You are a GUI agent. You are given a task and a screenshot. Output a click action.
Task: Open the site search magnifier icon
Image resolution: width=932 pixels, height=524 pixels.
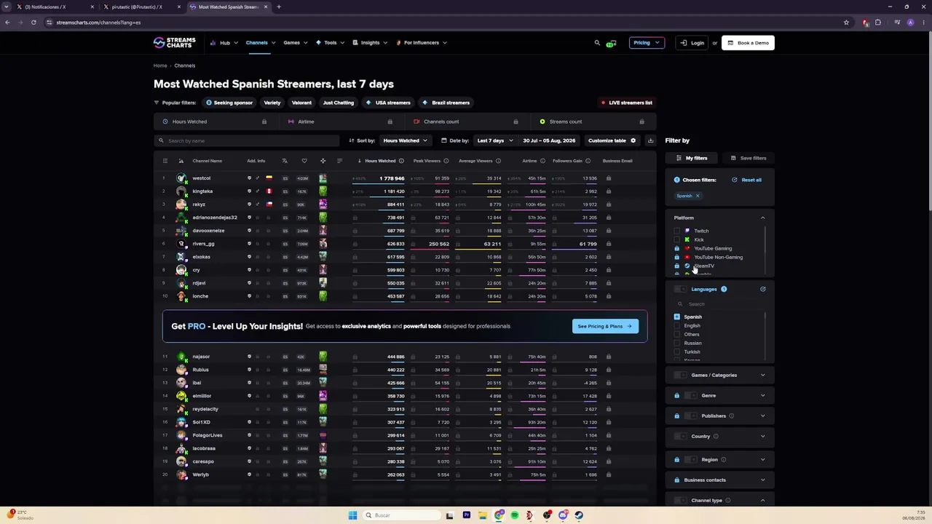pos(597,43)
